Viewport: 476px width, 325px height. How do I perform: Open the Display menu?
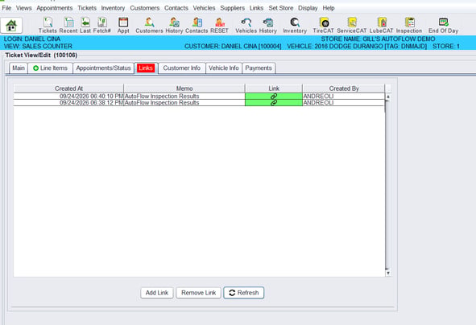[x=308, y=8]
